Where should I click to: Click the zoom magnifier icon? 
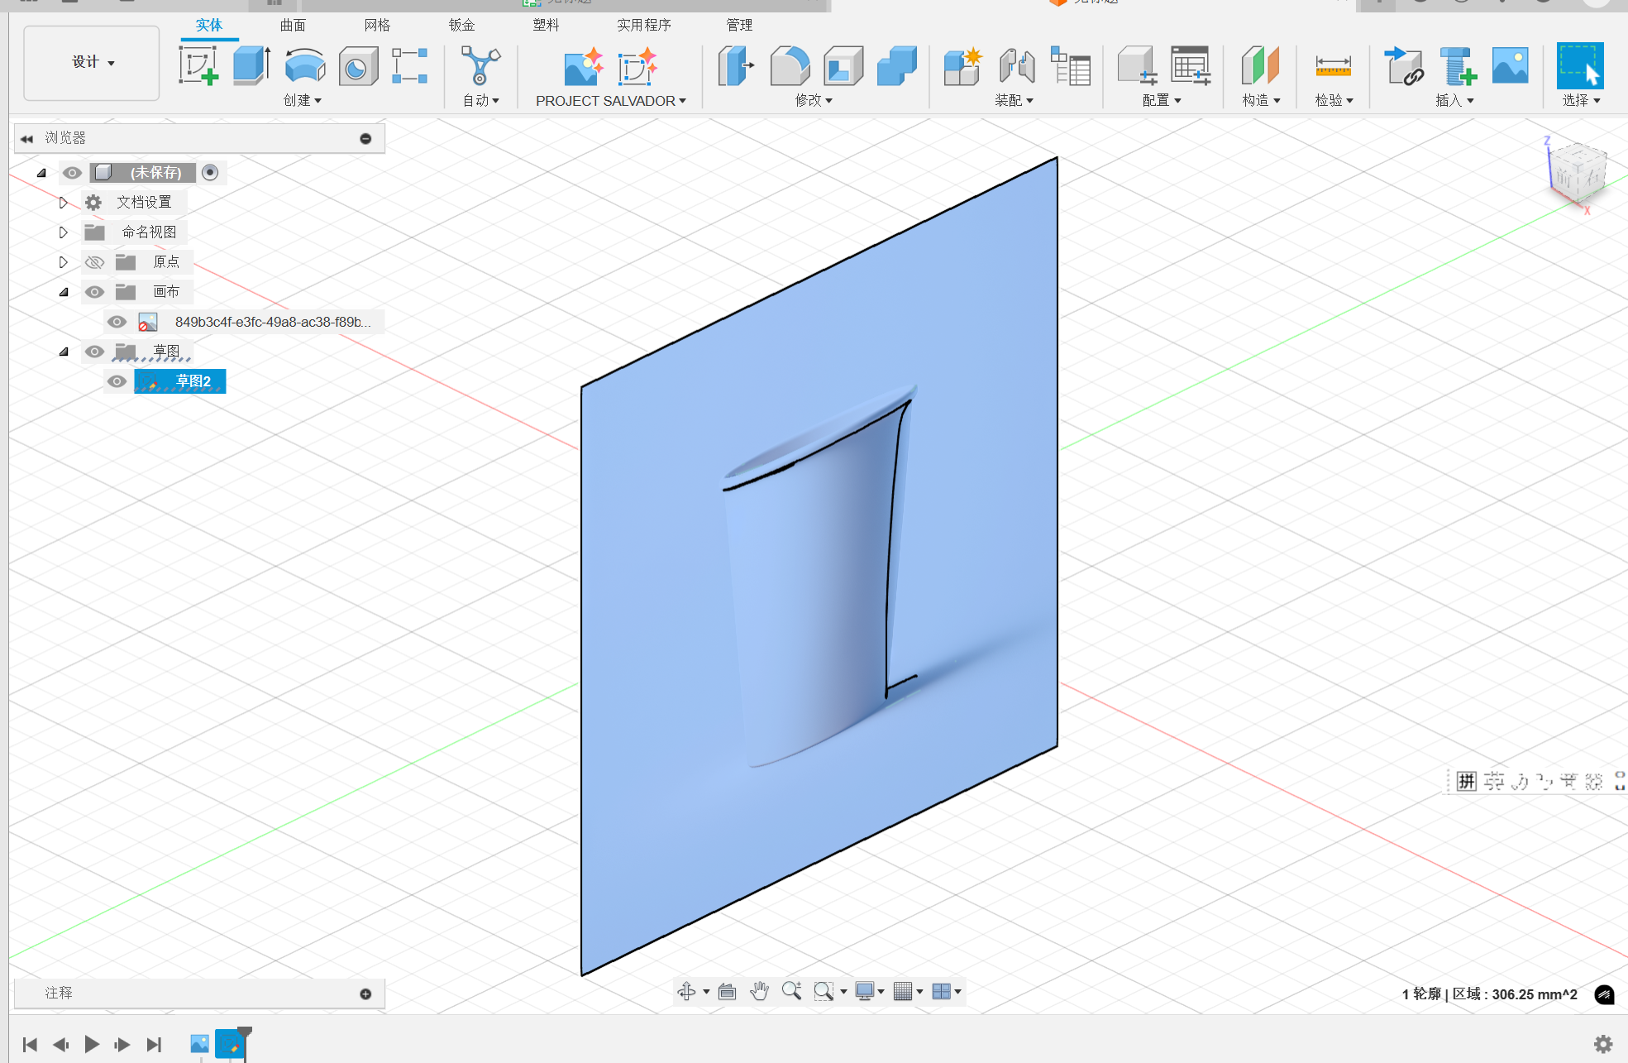coord(791,991)
